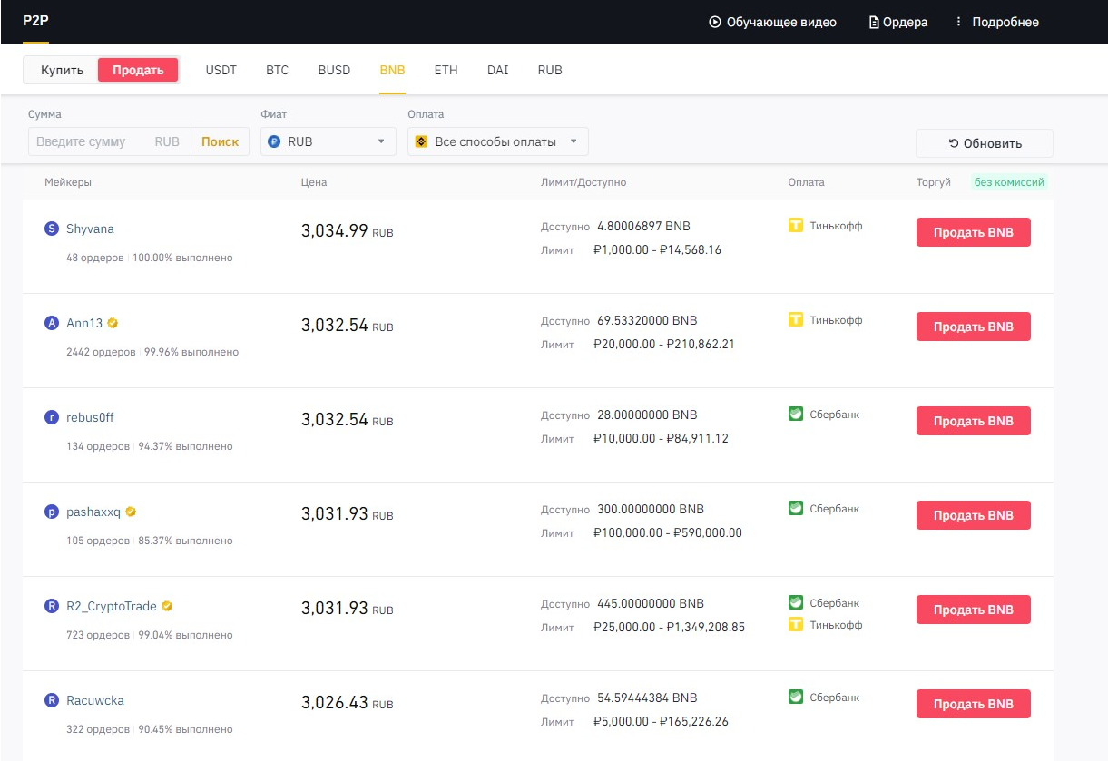The height and width of the screenshot is (761, 1108).
Task: Open the BTC crypto tab
Action: 277,70
